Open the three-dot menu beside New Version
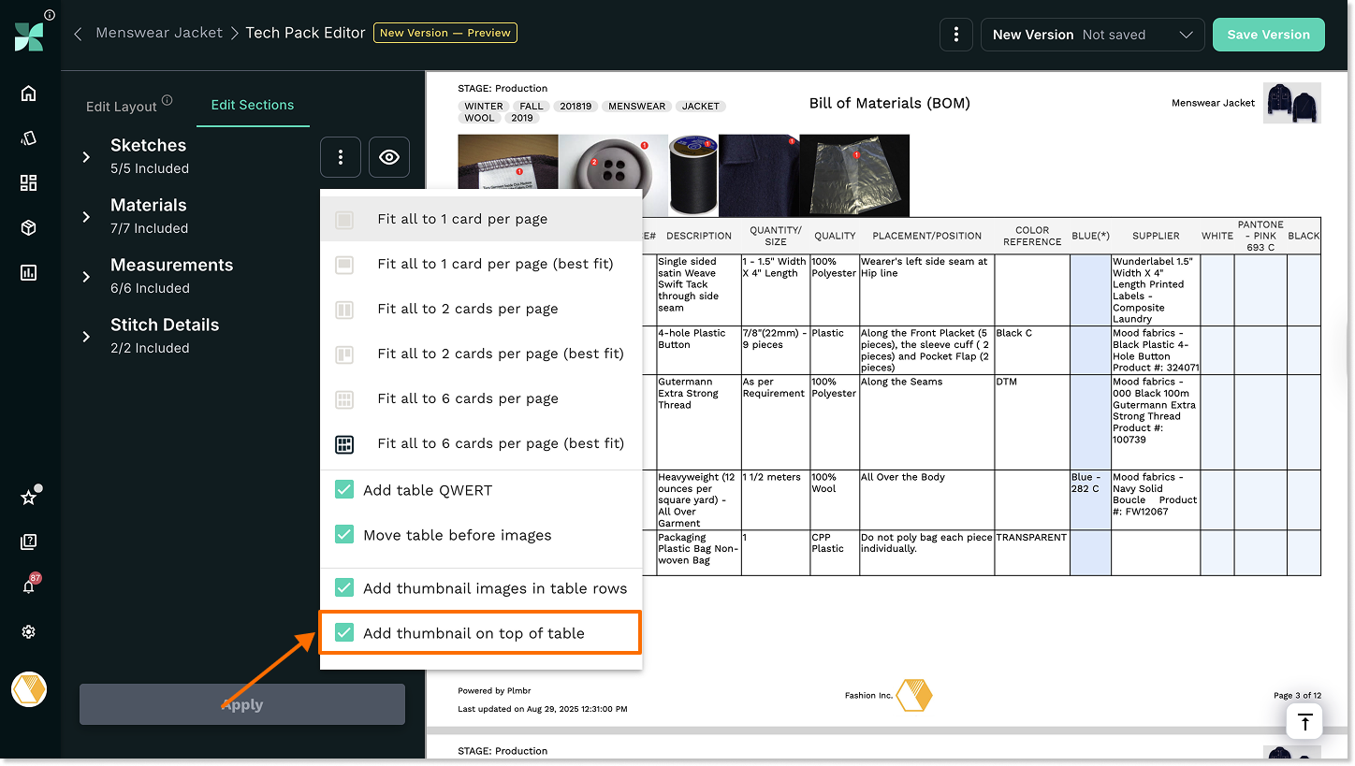 pos(955,35)
